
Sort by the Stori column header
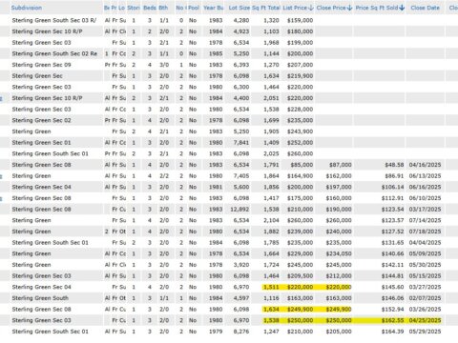tap(134, 8)
